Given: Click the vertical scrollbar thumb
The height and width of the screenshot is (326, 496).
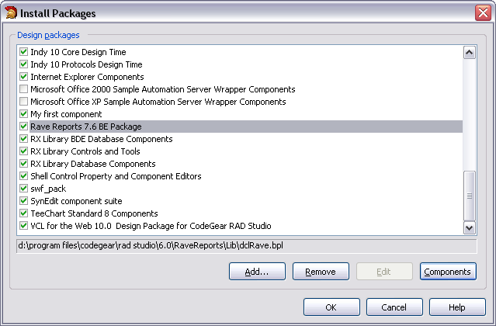Looking at the screenshot, I should pyautogui.click(x=469, y=195).
